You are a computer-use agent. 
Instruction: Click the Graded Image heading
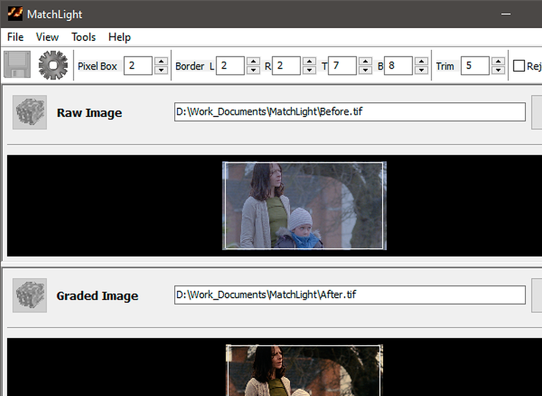pos(97,296)
